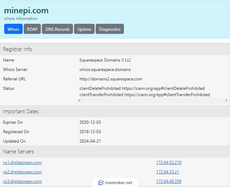Click the clientTransferProhibited status line

(x=144, y=95)
